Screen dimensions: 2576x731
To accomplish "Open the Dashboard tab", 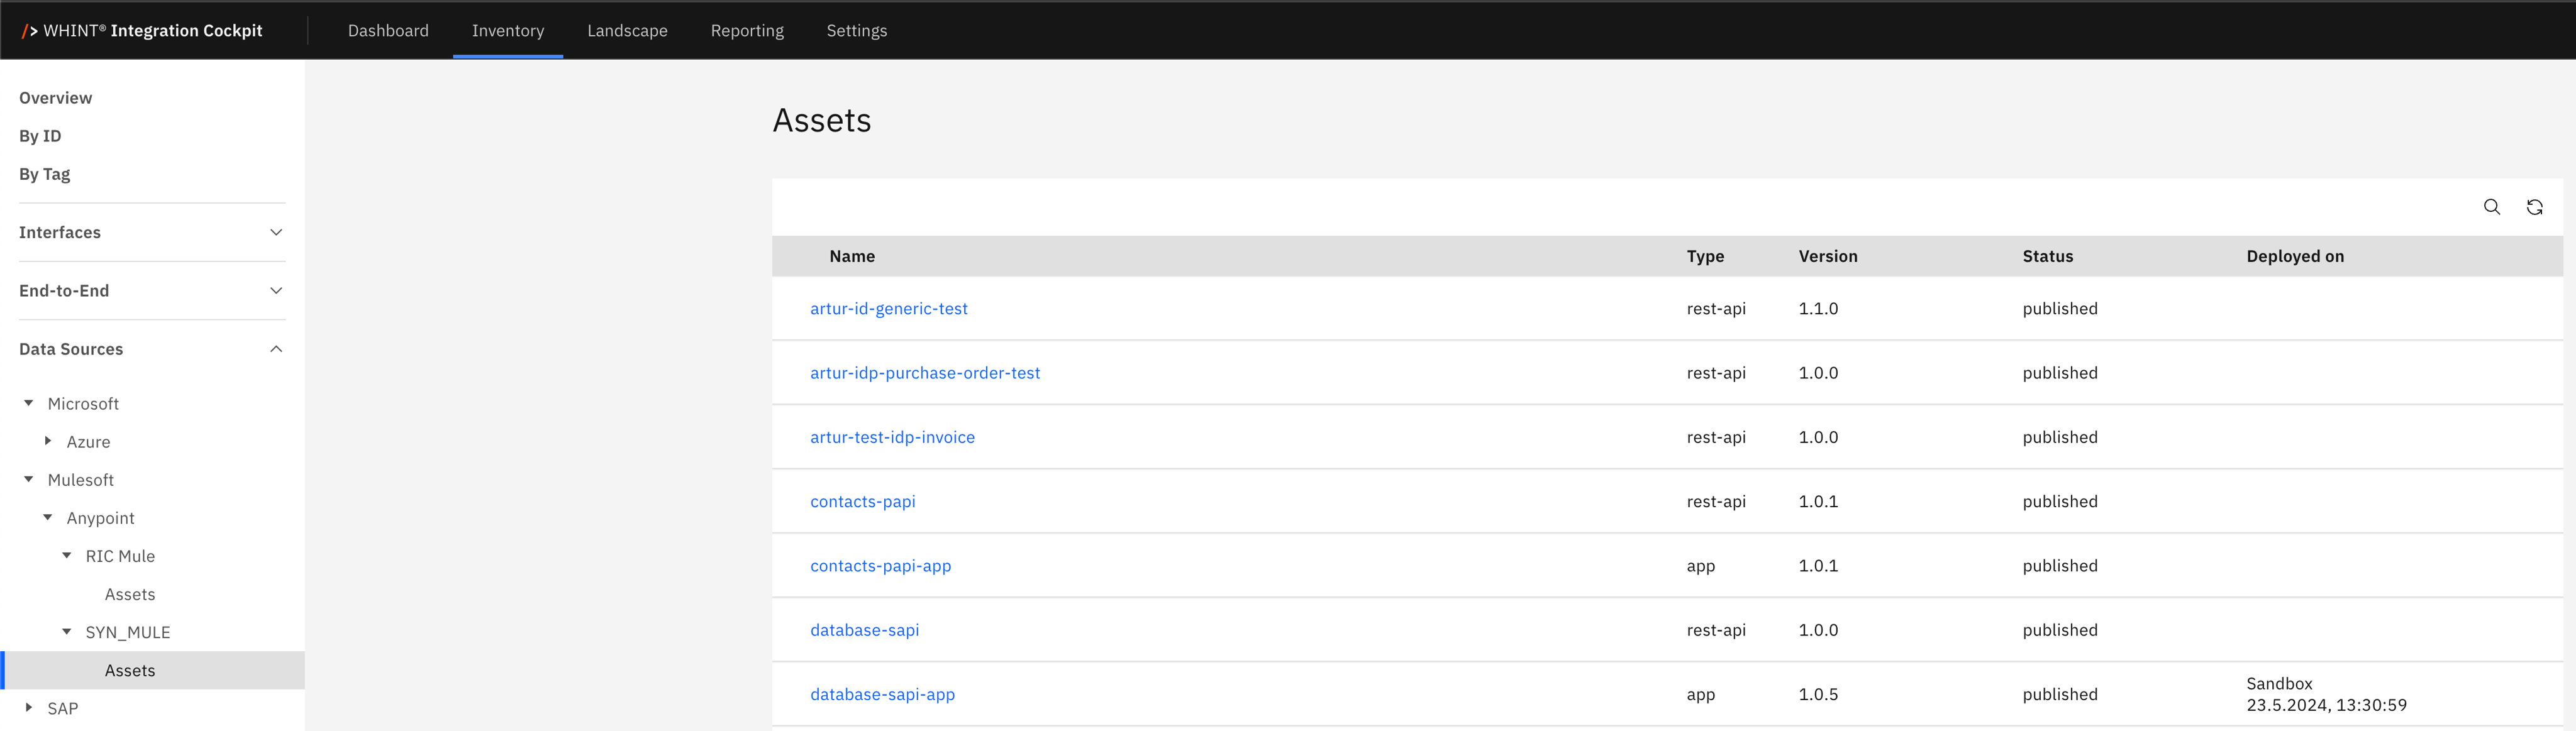I will tap(388, 31).
